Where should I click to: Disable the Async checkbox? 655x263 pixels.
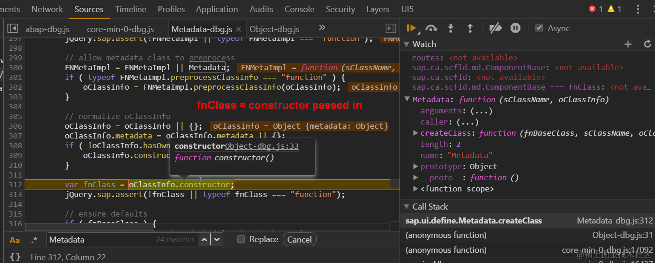[x=539, y=28]
